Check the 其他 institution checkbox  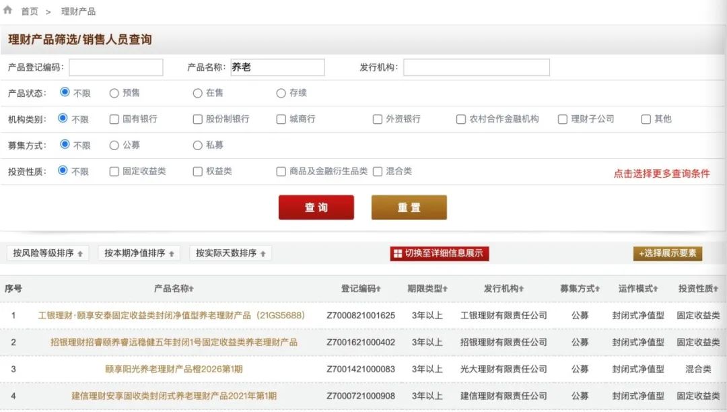(646, 119)
